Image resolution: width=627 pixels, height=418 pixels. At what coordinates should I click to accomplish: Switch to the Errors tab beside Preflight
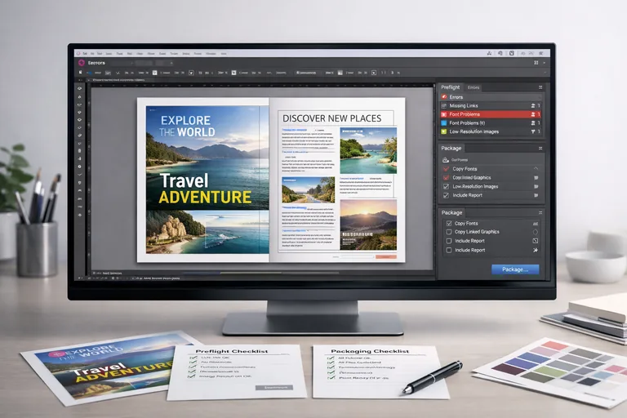(x=474, y=87)
